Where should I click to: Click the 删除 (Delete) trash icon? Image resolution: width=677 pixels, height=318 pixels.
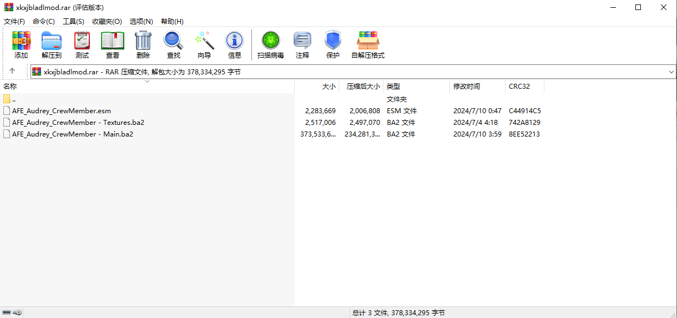tap(143, 41)
